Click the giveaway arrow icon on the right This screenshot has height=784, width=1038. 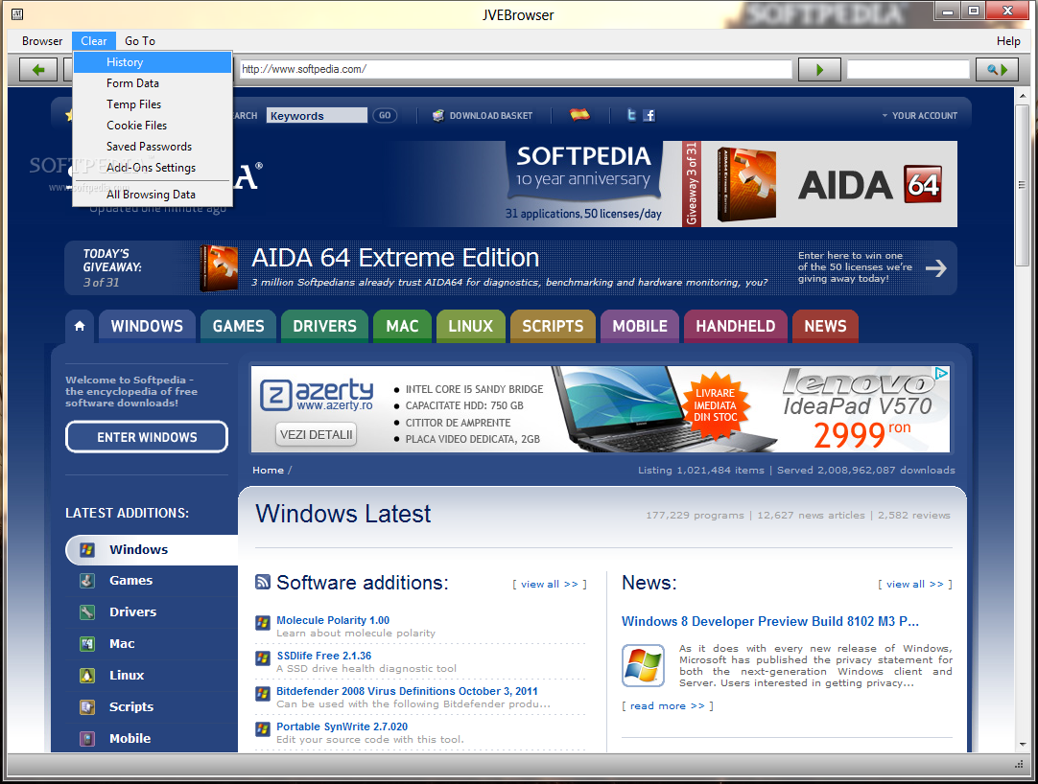tap(936, 268)
